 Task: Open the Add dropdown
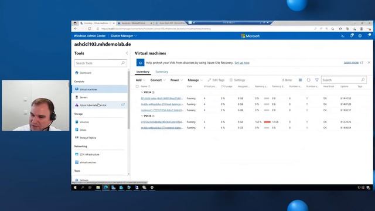[141, 80]
